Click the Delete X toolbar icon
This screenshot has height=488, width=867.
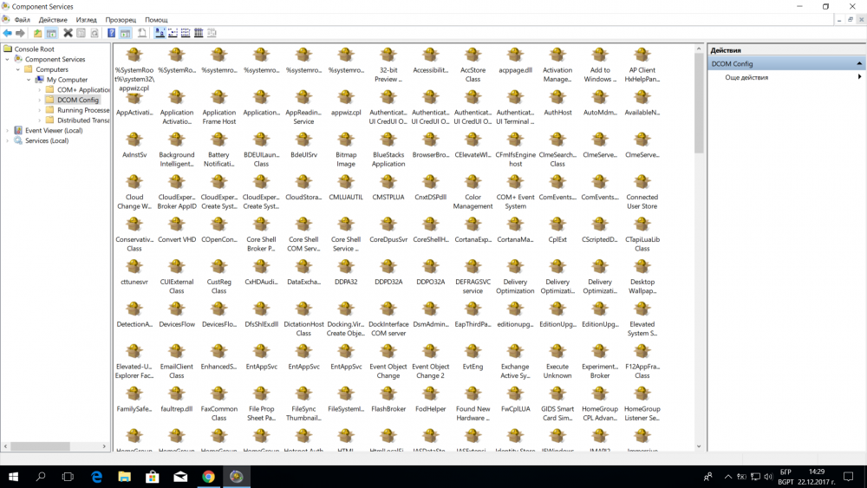click(68, 33)
